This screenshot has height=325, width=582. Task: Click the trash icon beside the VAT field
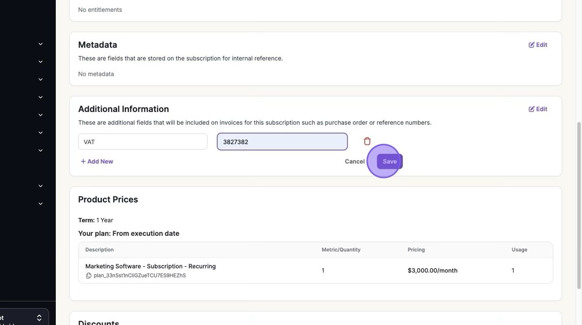coord(367,142)
